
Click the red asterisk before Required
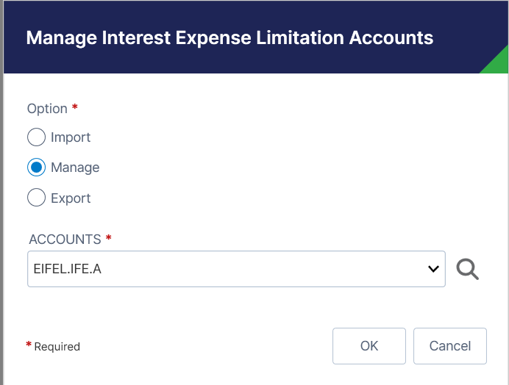tap(29, 345)
